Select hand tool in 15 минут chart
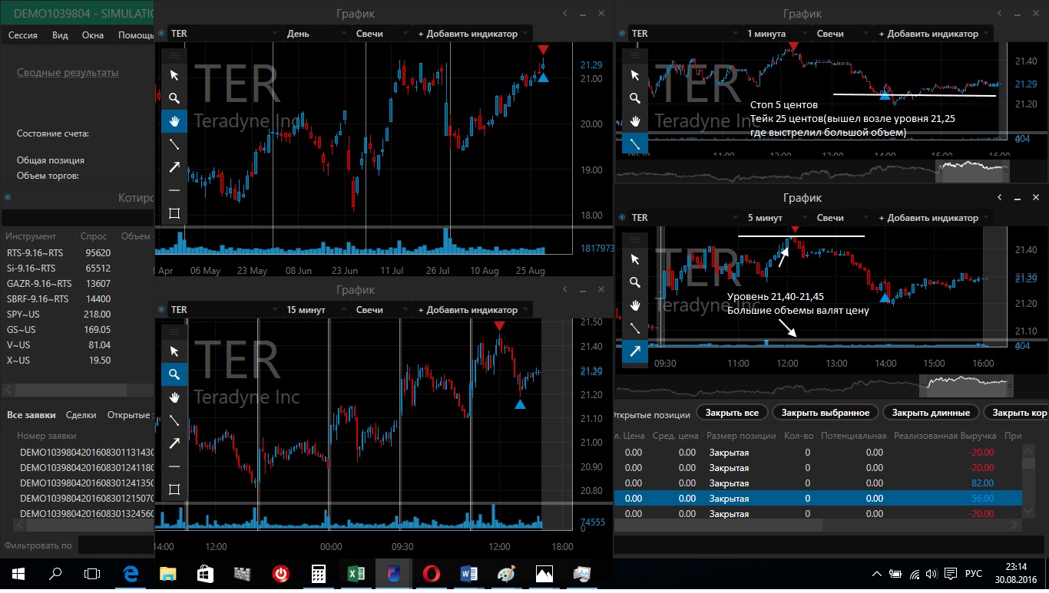This screenshot has width=1049, height=593. click(174, 397)
